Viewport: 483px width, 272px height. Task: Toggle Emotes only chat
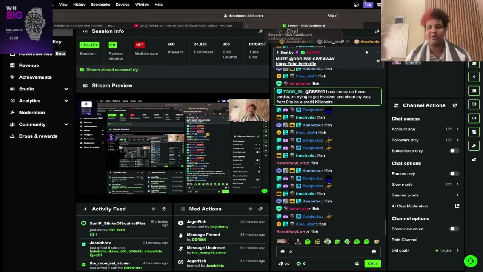[x=454, y=174]
